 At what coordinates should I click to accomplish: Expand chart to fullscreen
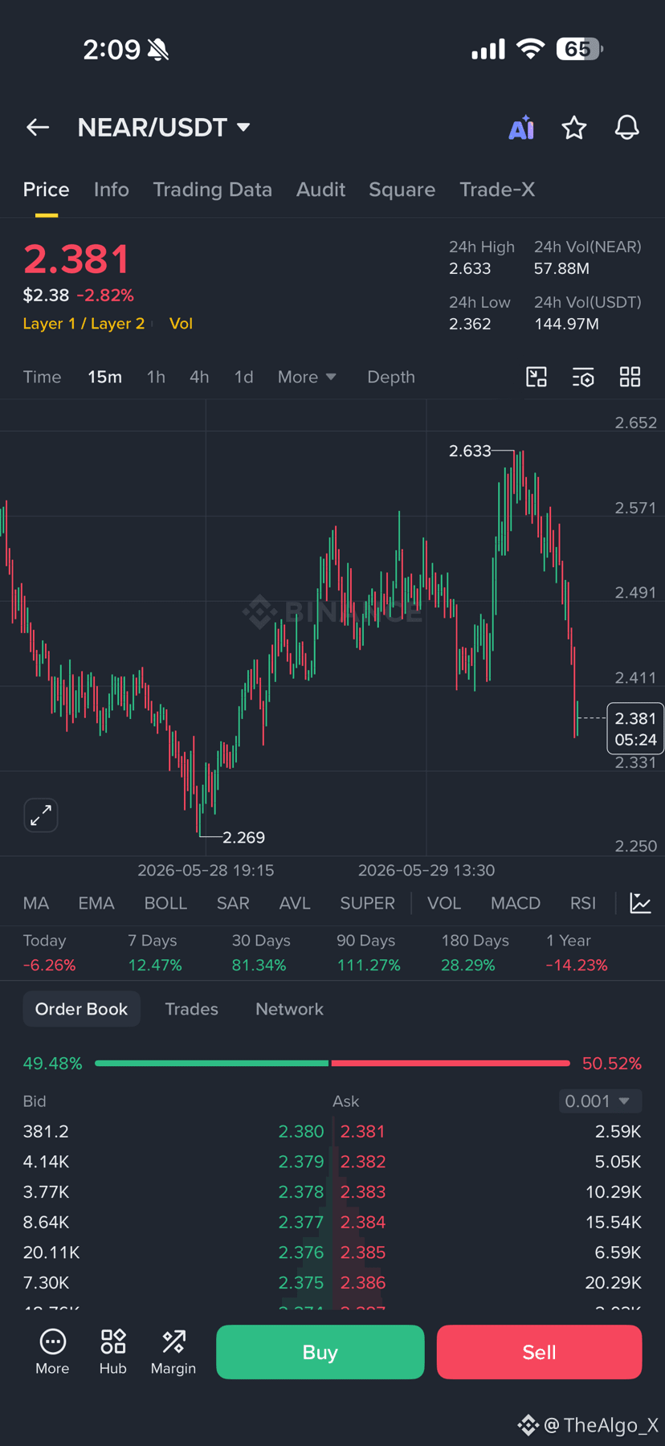[x=41, y=815]
